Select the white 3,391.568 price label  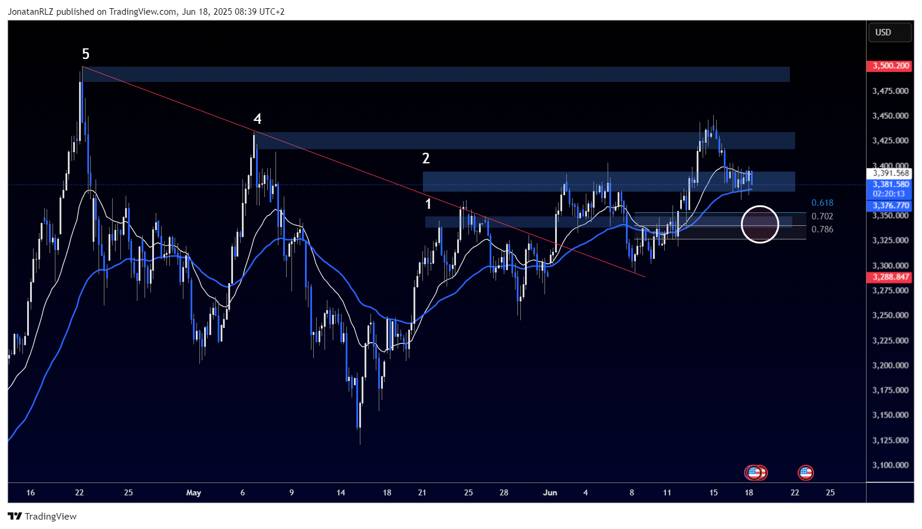pyautogui.click(x=890, y=173)
